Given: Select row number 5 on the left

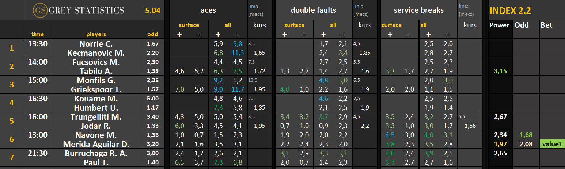Looking at the screenshot, I should 12,121.
